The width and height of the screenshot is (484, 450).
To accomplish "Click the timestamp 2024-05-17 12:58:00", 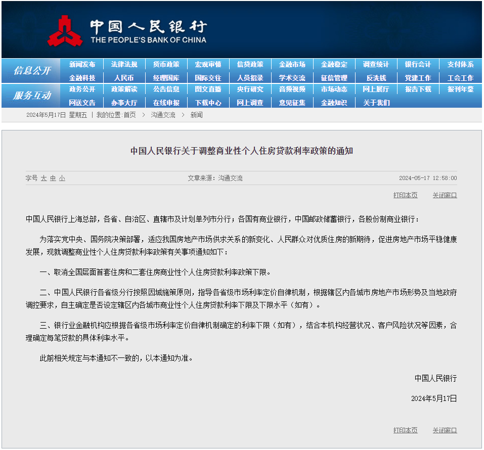I will (x=428, y=178).
